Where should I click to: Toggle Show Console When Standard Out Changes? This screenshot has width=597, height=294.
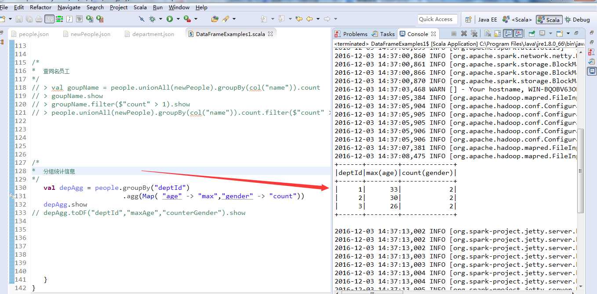509,33
